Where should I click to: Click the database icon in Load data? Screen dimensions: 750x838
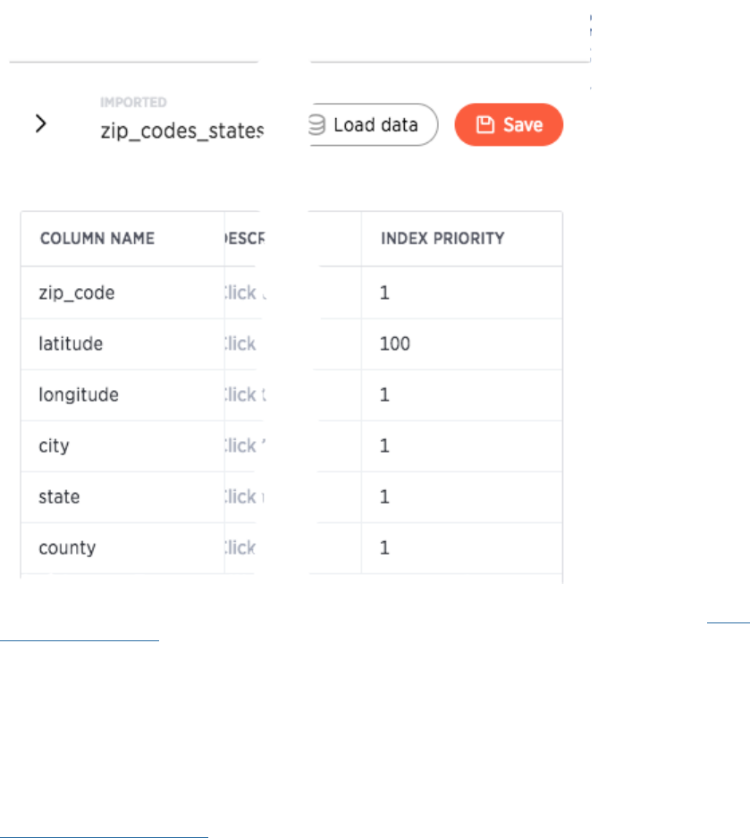click(x=317, y=125)
